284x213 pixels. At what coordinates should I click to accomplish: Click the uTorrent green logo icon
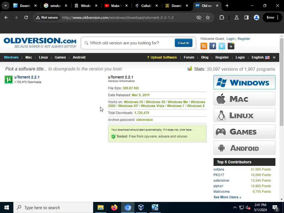9,80
